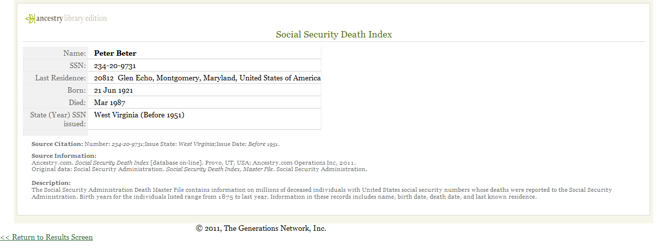667x250 pixels.
Task: Click the Description heading text
Action: tap(51, 183)
